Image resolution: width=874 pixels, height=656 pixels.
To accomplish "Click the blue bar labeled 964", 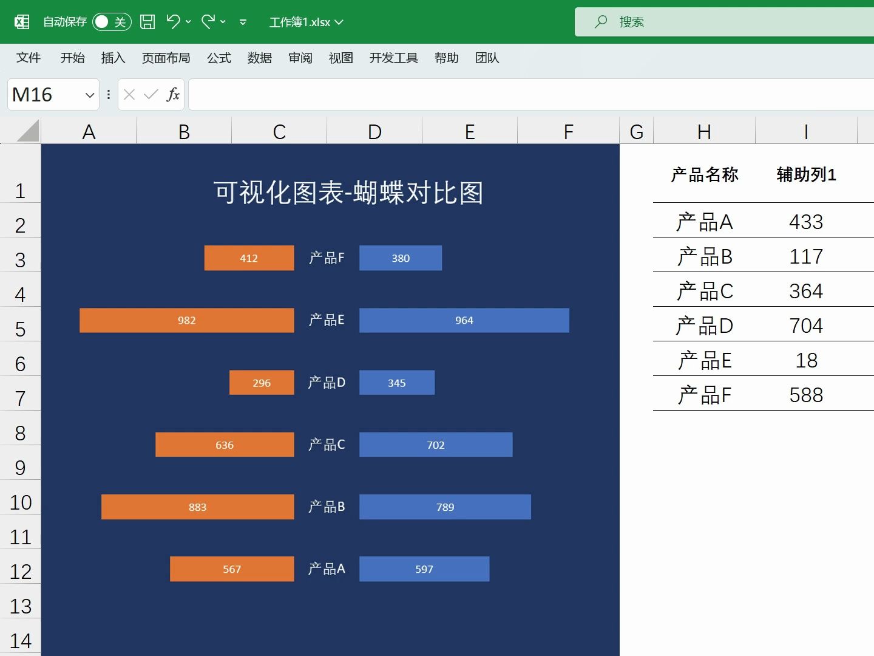I will click(464, 320).
